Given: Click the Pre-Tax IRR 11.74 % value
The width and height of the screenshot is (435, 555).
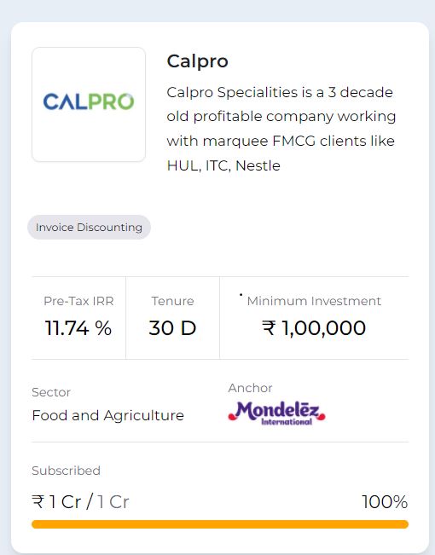Looking at the screenshot, I should point(78,327).
